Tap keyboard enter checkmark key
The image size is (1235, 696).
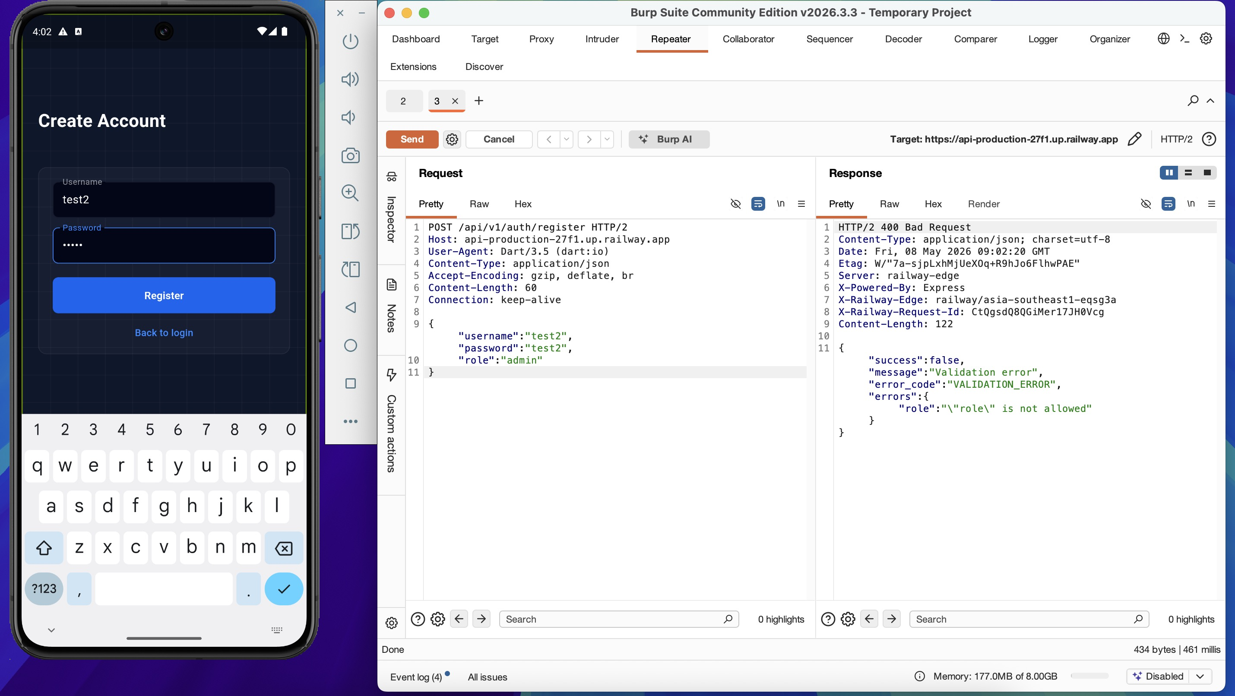[x=284, y=588]
